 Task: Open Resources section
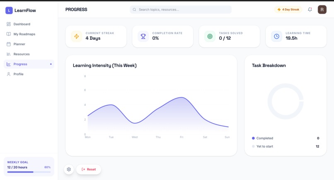29,54
